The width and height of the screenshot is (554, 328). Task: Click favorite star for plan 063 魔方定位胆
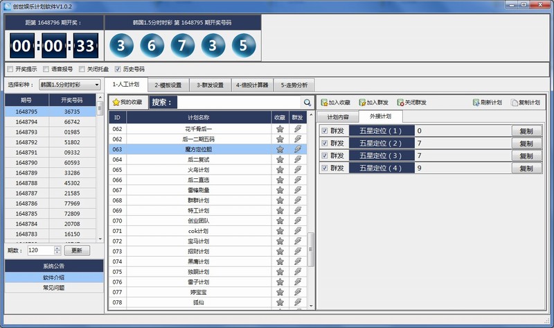click(280, 149)
